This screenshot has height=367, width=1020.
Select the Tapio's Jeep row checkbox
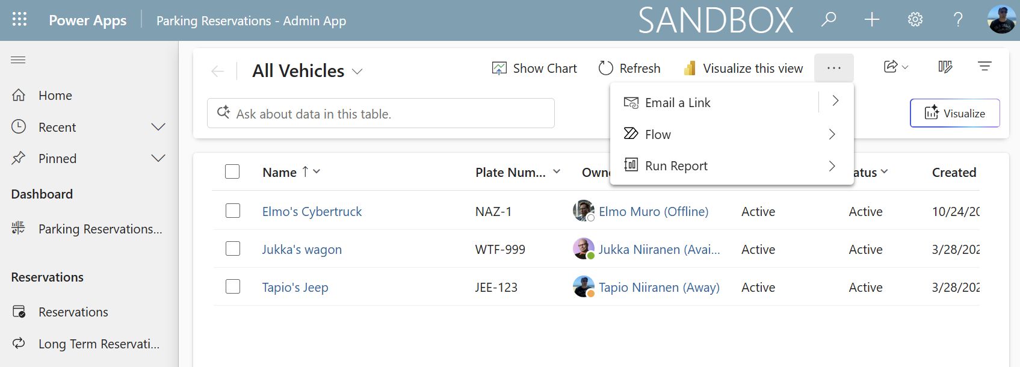coord(233,286)
